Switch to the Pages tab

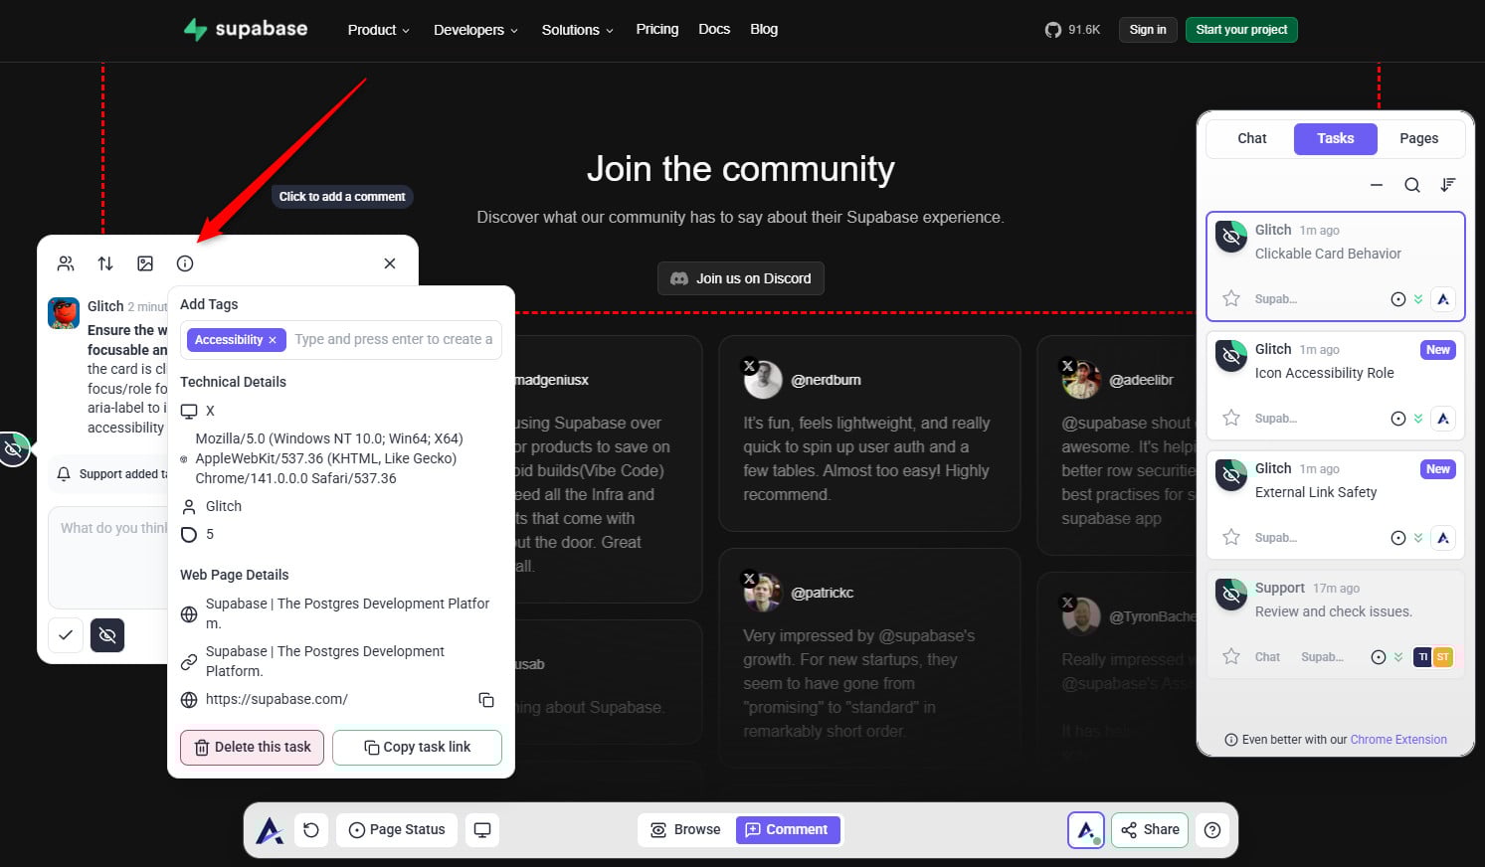(1418, 138)
